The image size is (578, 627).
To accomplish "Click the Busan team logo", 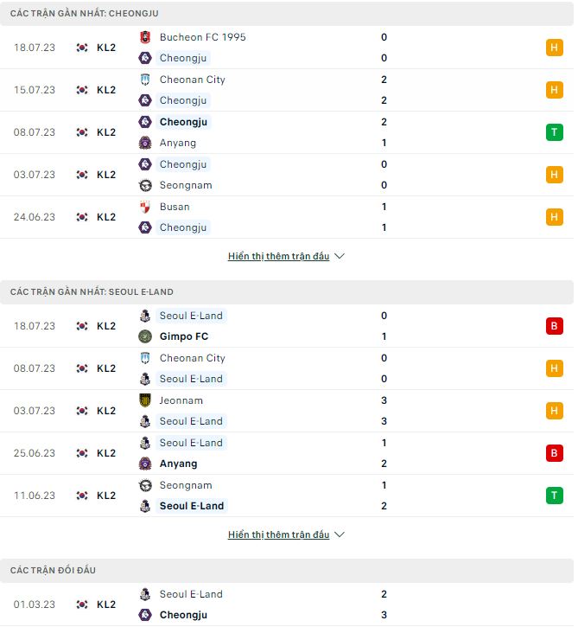I will click(145, 207).
